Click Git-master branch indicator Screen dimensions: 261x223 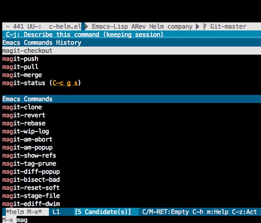click(228, 26)
